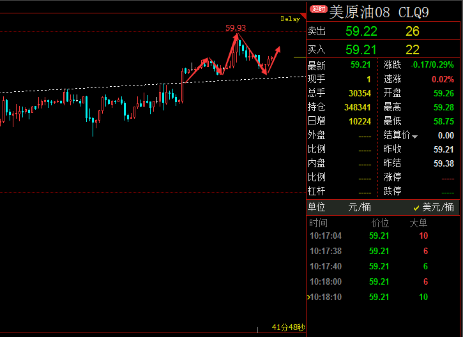463x337 pixels.
Task: Click the 时间 column header
Action: 318,223
